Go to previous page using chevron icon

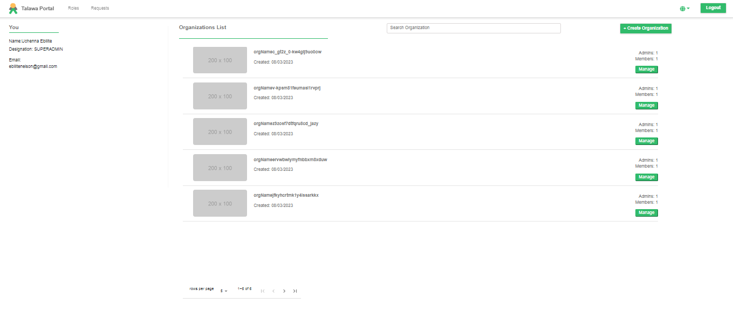pyautogui.click(x=273, y=291)
